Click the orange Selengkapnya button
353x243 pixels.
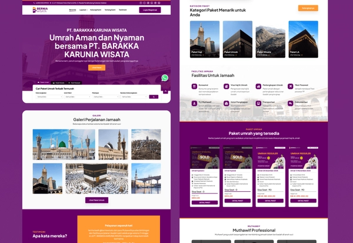[308, 8]
